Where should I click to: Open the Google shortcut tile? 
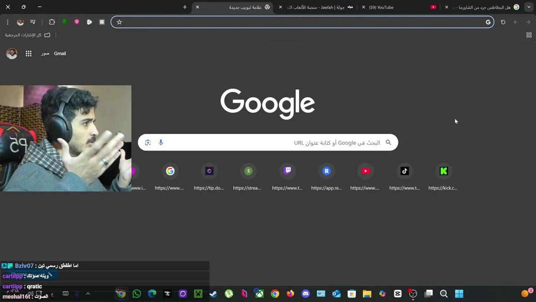pyautogui.click(x=170, y=177)
